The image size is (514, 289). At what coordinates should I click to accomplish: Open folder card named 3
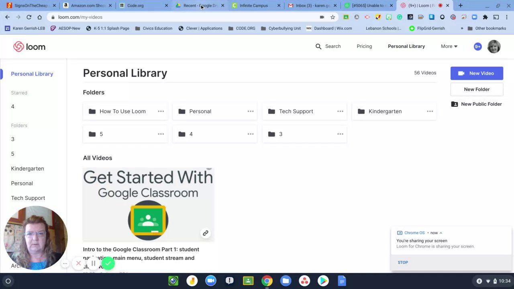[x=304, y=134]
